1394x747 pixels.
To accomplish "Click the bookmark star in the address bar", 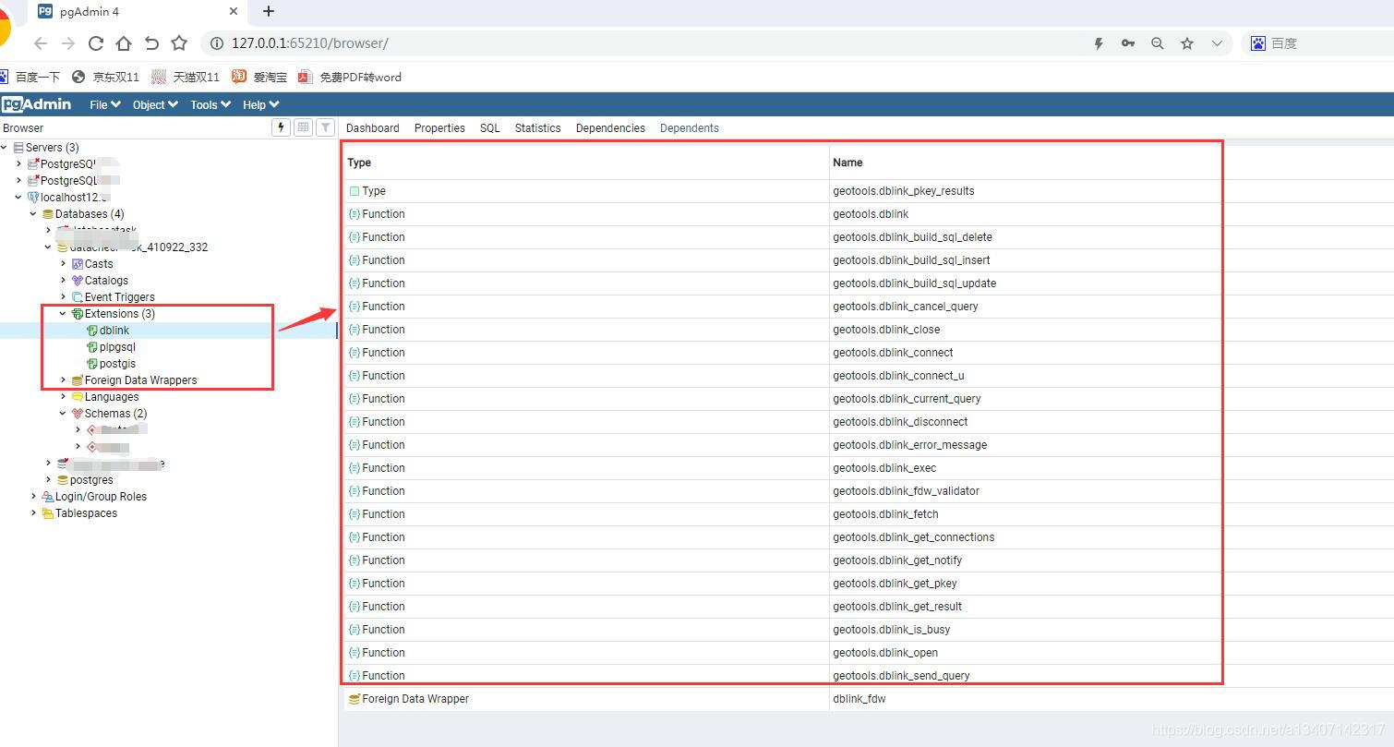I will (1187, 42).
